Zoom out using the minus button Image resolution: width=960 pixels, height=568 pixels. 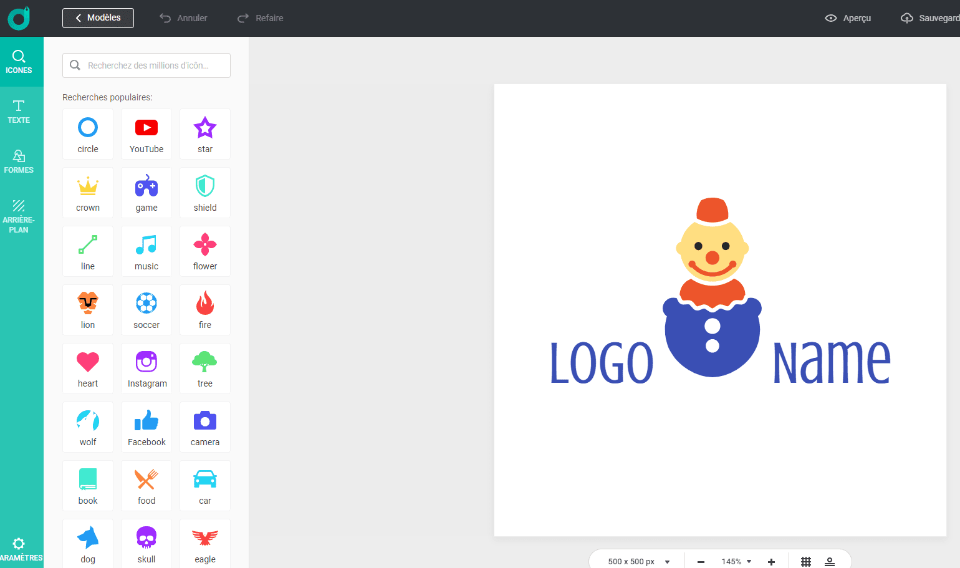click(701, 561)
